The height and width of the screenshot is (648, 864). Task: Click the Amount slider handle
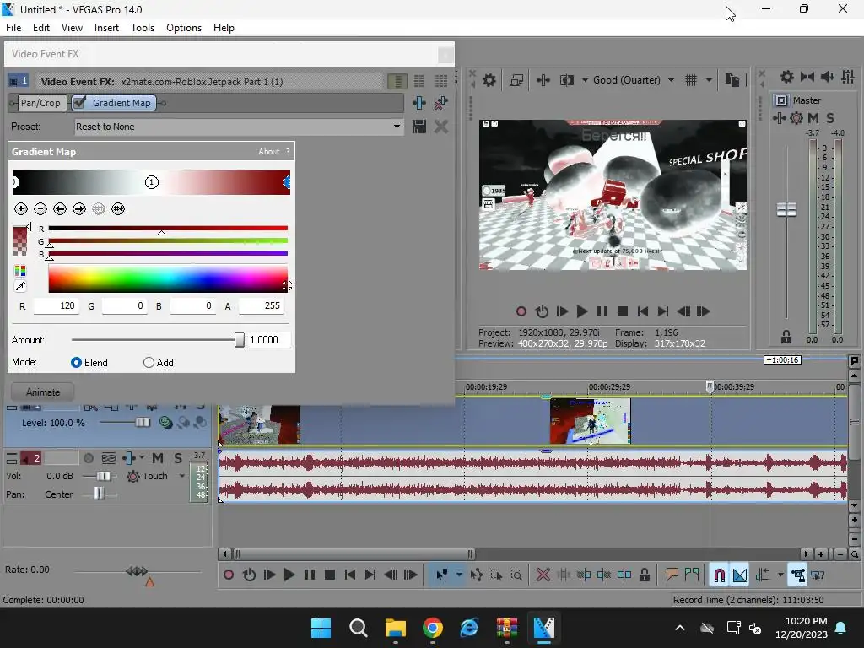(x=239, y=340)
